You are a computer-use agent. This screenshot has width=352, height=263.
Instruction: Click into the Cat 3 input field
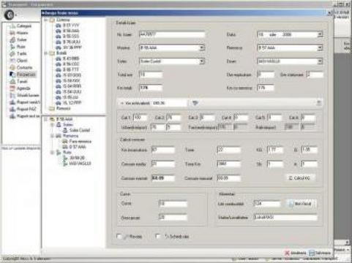click(207, 118)
